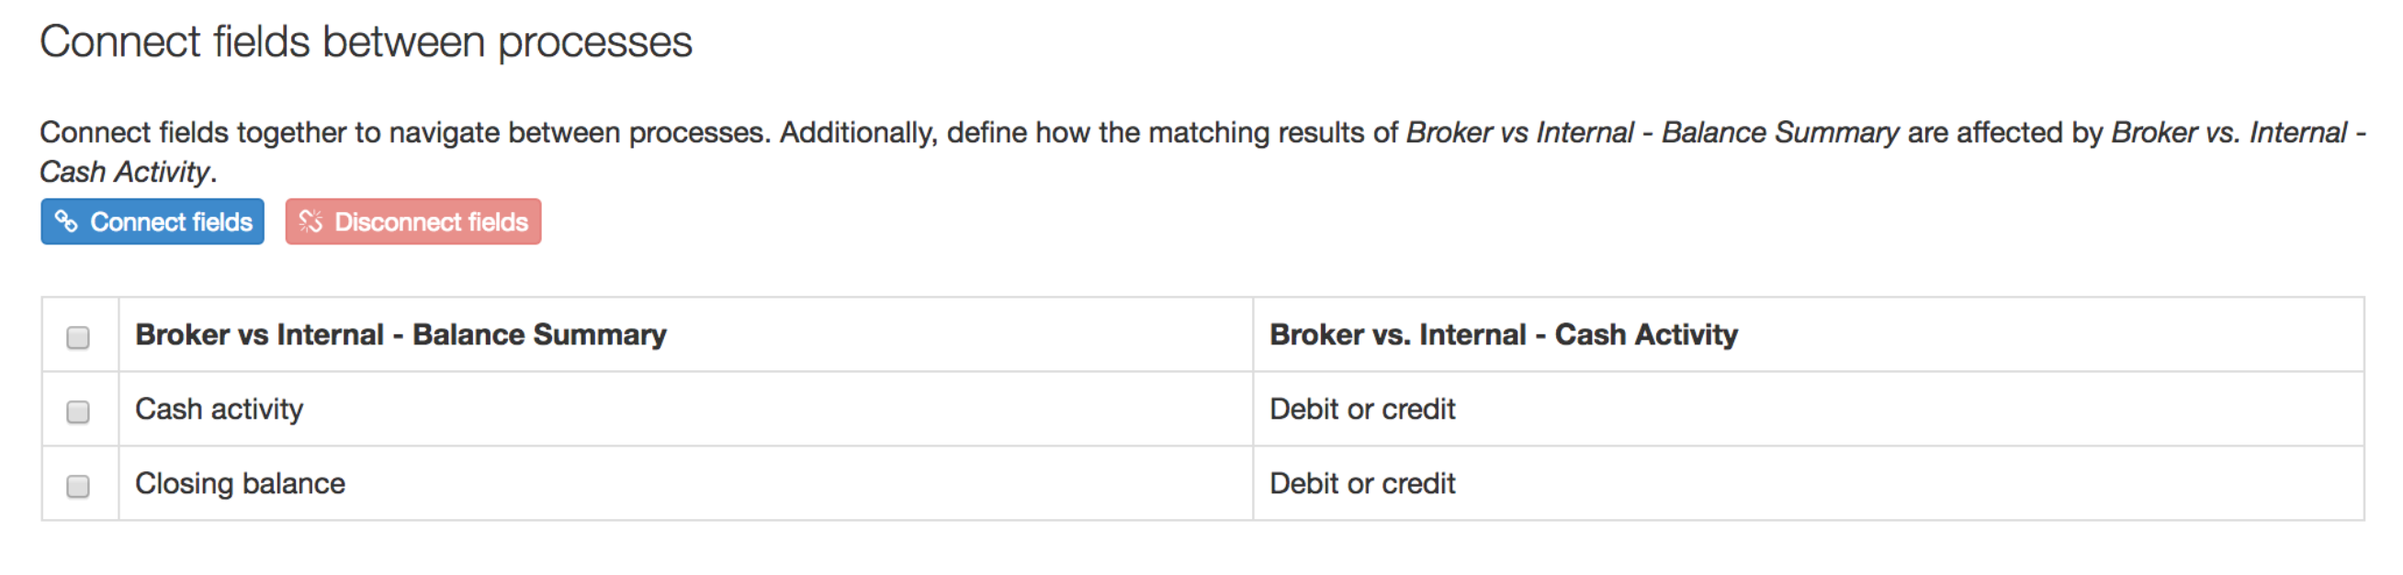Click the blue Connect fields button
The image size is (2403, 575).
click(152, 221)
